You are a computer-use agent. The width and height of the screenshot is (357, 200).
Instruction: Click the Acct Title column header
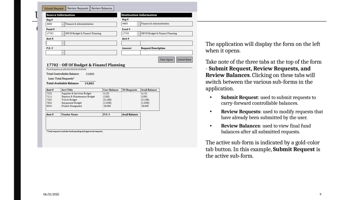tap(82, 90)
